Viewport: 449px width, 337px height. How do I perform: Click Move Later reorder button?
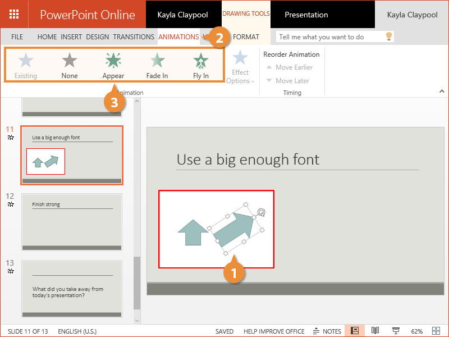287,81
